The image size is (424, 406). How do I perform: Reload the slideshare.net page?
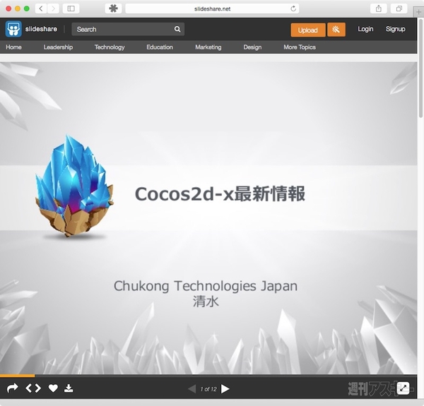coord(293,8)
